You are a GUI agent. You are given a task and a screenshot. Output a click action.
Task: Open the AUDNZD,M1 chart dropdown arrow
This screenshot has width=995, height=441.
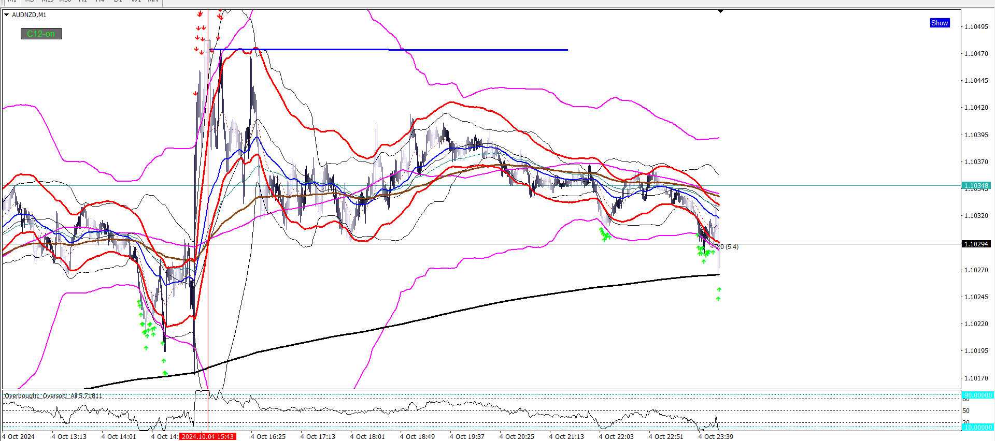pyautogui.click(x=7, y=15)
